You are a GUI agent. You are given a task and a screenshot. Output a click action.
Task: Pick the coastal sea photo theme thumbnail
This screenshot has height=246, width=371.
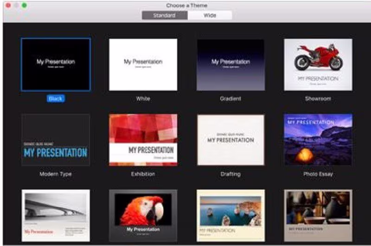tap(230, 215)
